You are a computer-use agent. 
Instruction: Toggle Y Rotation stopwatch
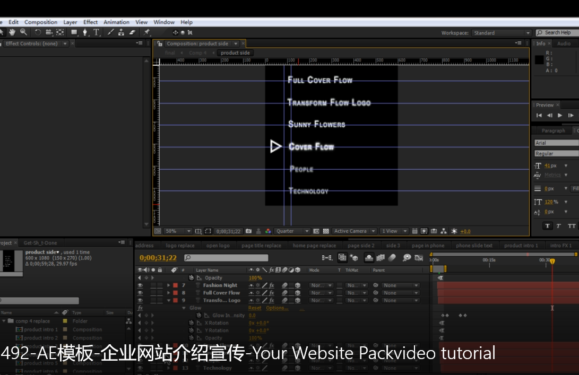[x=191, y=330]
